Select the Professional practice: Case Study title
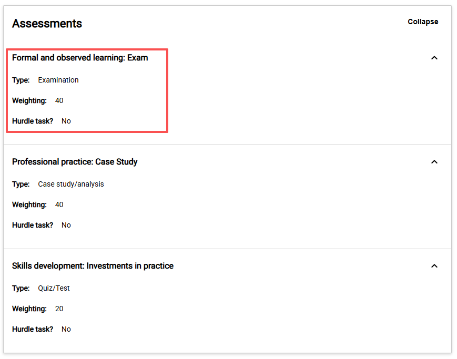 point(75,162)
